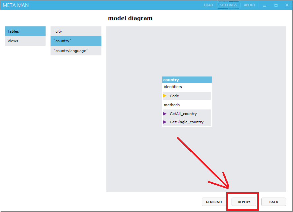Maximize the META MAN window
Screen dimensions: 293x212
(x=276, y=5)
